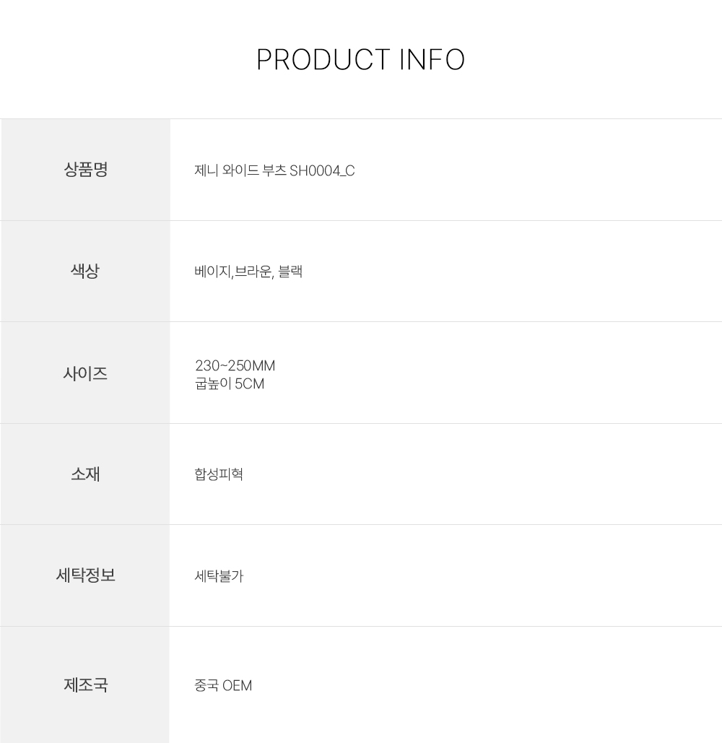
Task: Click the 세탁불가 washing value
Action: 219,577
